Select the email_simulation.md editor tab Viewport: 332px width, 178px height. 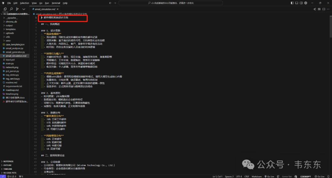tap(45, 9)
